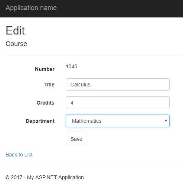Select the course number 1045 text
Screen dimensions: 183x188
pos(71,66)
